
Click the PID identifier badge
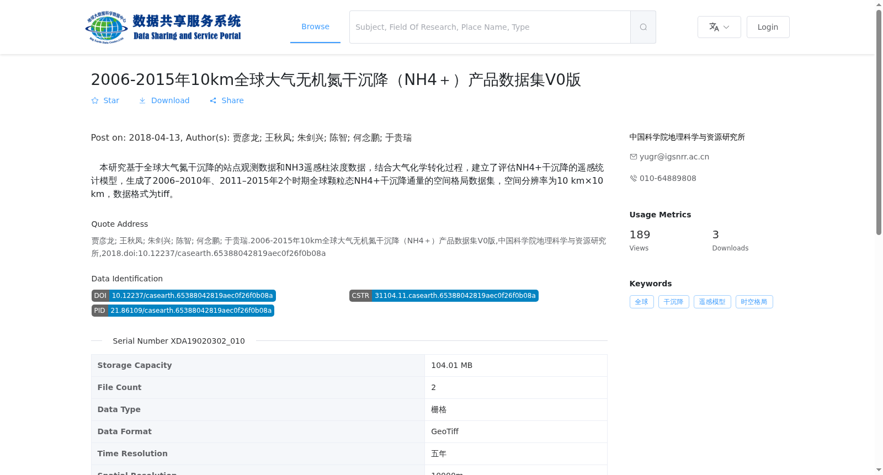click(x=183, y=311)
